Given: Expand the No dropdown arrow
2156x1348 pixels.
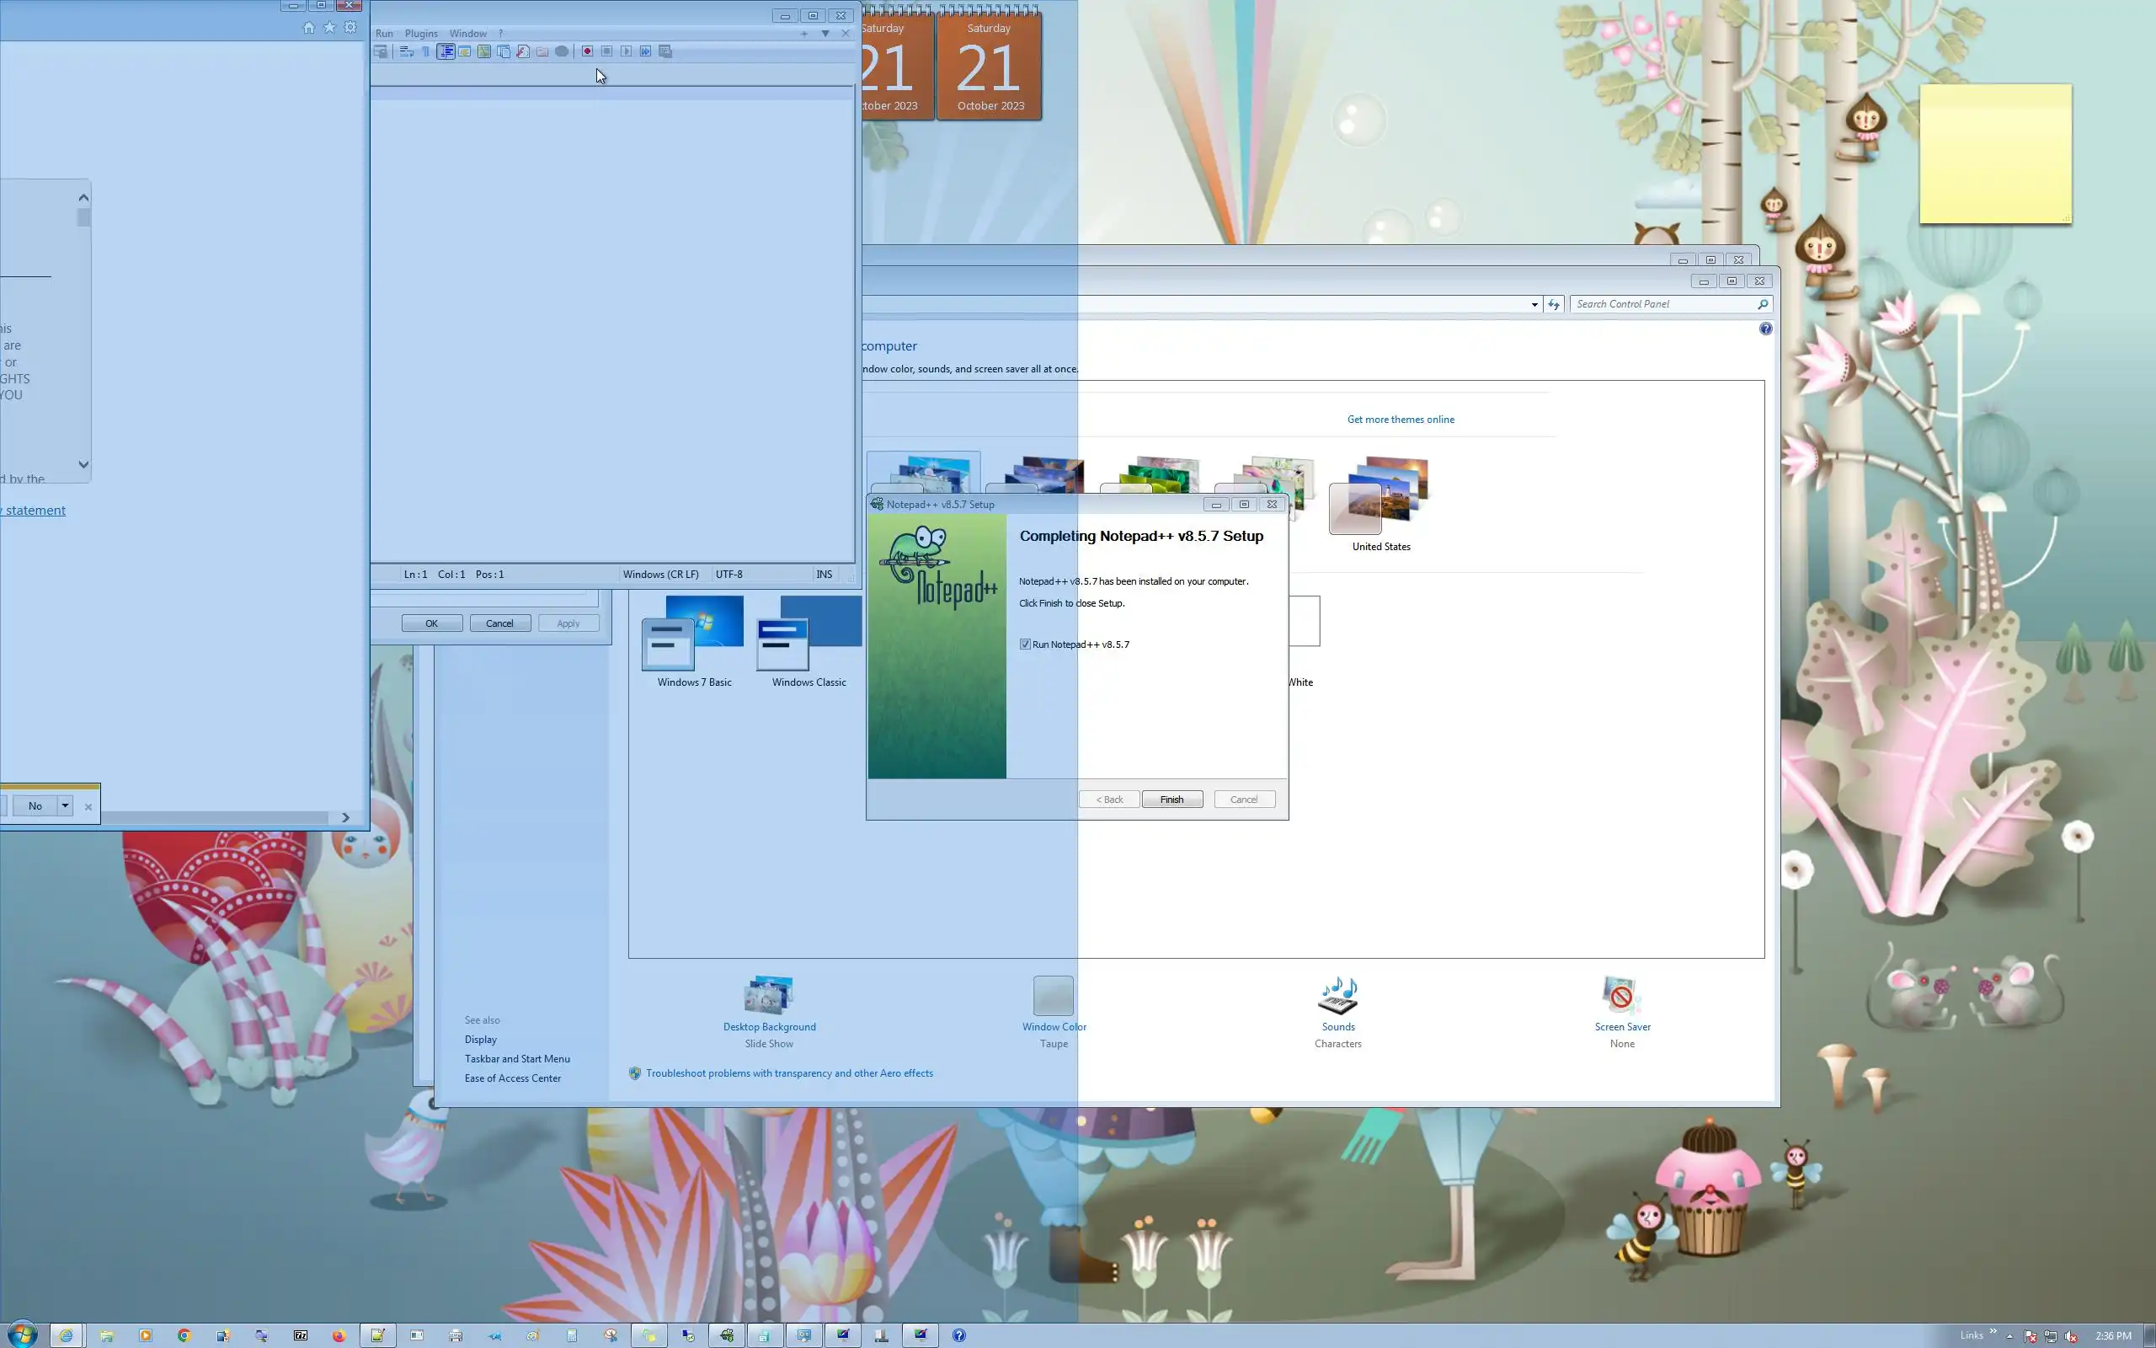Looking at the screenshot, I should [65, 805].
